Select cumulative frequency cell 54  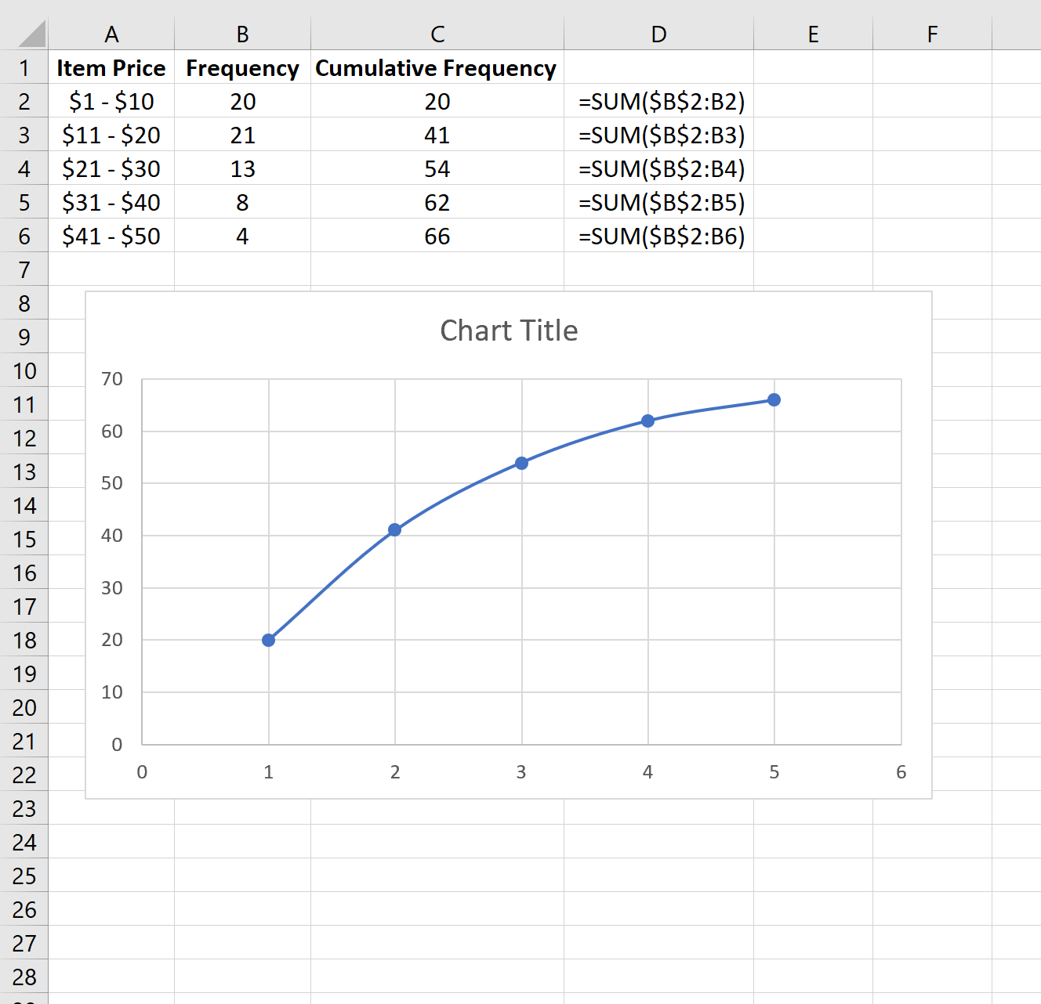(x=437, y=168)
